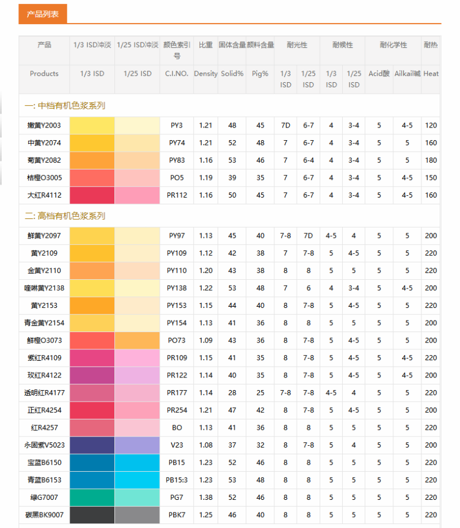Click section title 二: 高档有机色浆系列
The image size is (460, 528).
coord(65,216)
